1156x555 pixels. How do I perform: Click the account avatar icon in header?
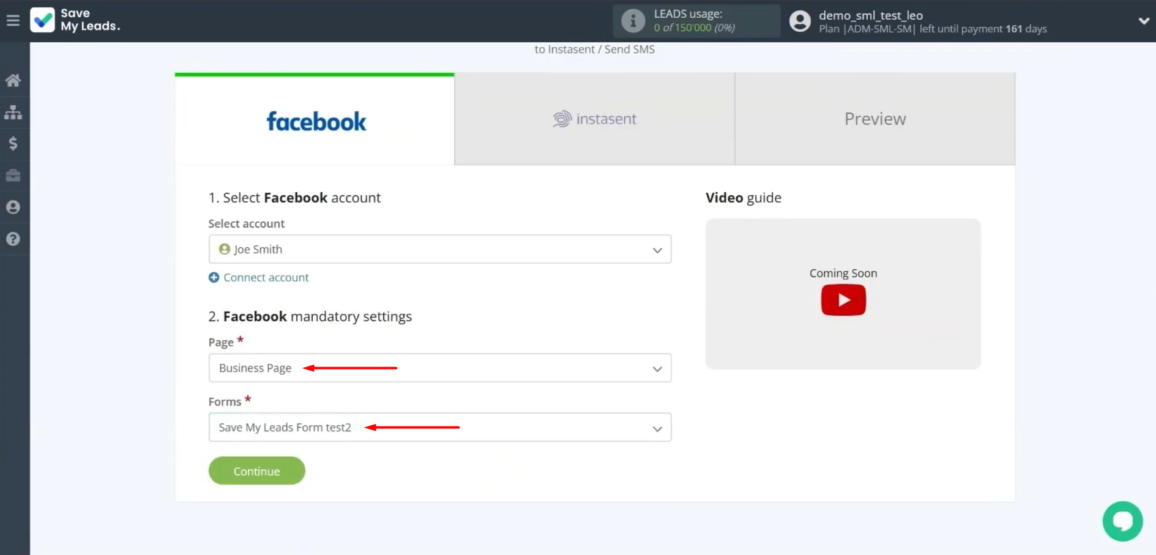click(800, 21)
